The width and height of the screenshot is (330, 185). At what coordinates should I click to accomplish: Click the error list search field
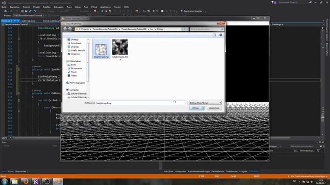pos(305,146)
